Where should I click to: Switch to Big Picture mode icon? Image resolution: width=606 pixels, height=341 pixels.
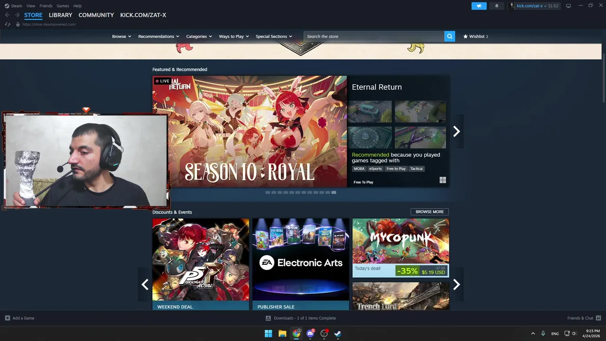coord(569,6)
